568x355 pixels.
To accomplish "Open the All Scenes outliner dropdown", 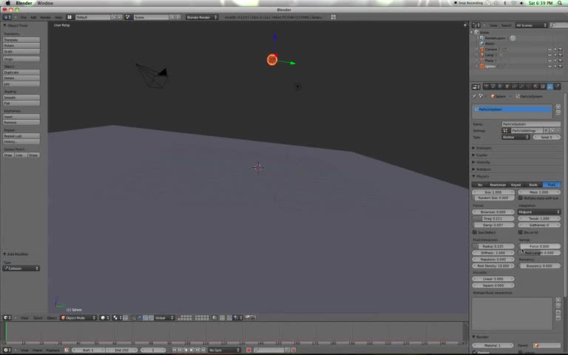I will (x=531, y=25).
